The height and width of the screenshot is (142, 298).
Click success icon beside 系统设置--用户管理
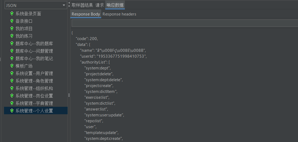click(x=12, y=73)
